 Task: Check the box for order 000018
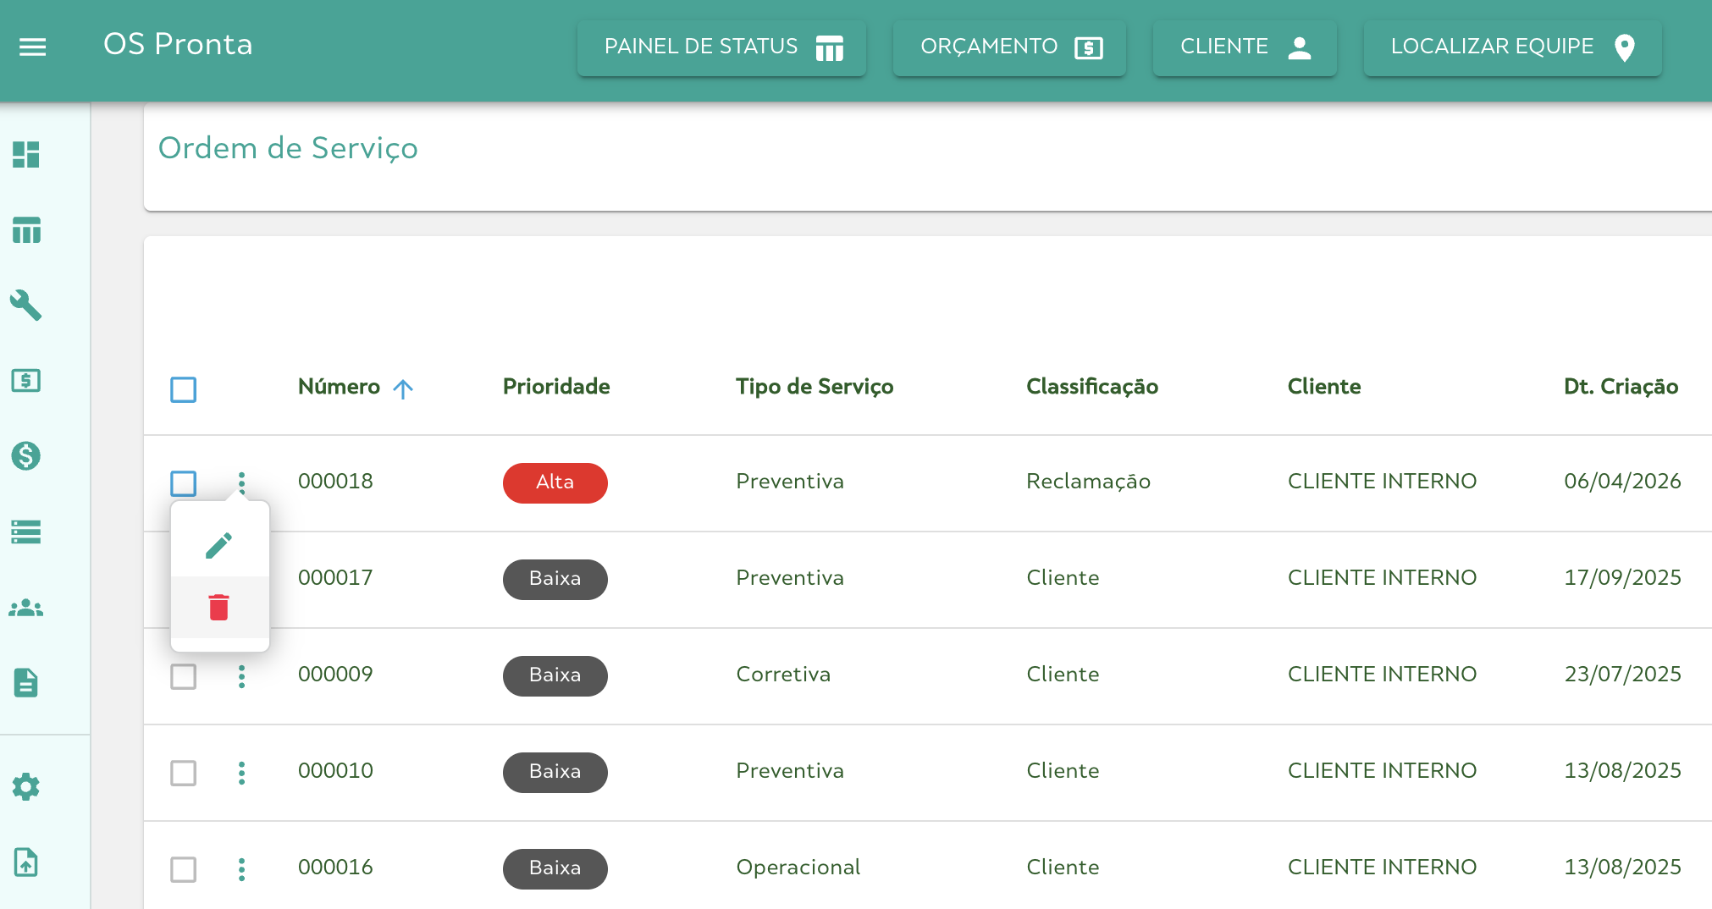point(184,483)
